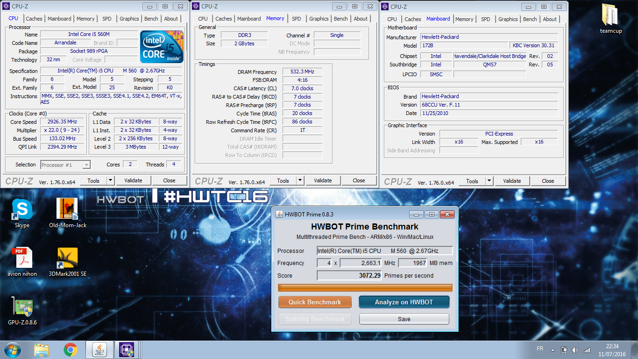The height and width of the screenshot is (359, 638).
Task: Open the teamcup folder on desktop
Action: click(611, 19)
